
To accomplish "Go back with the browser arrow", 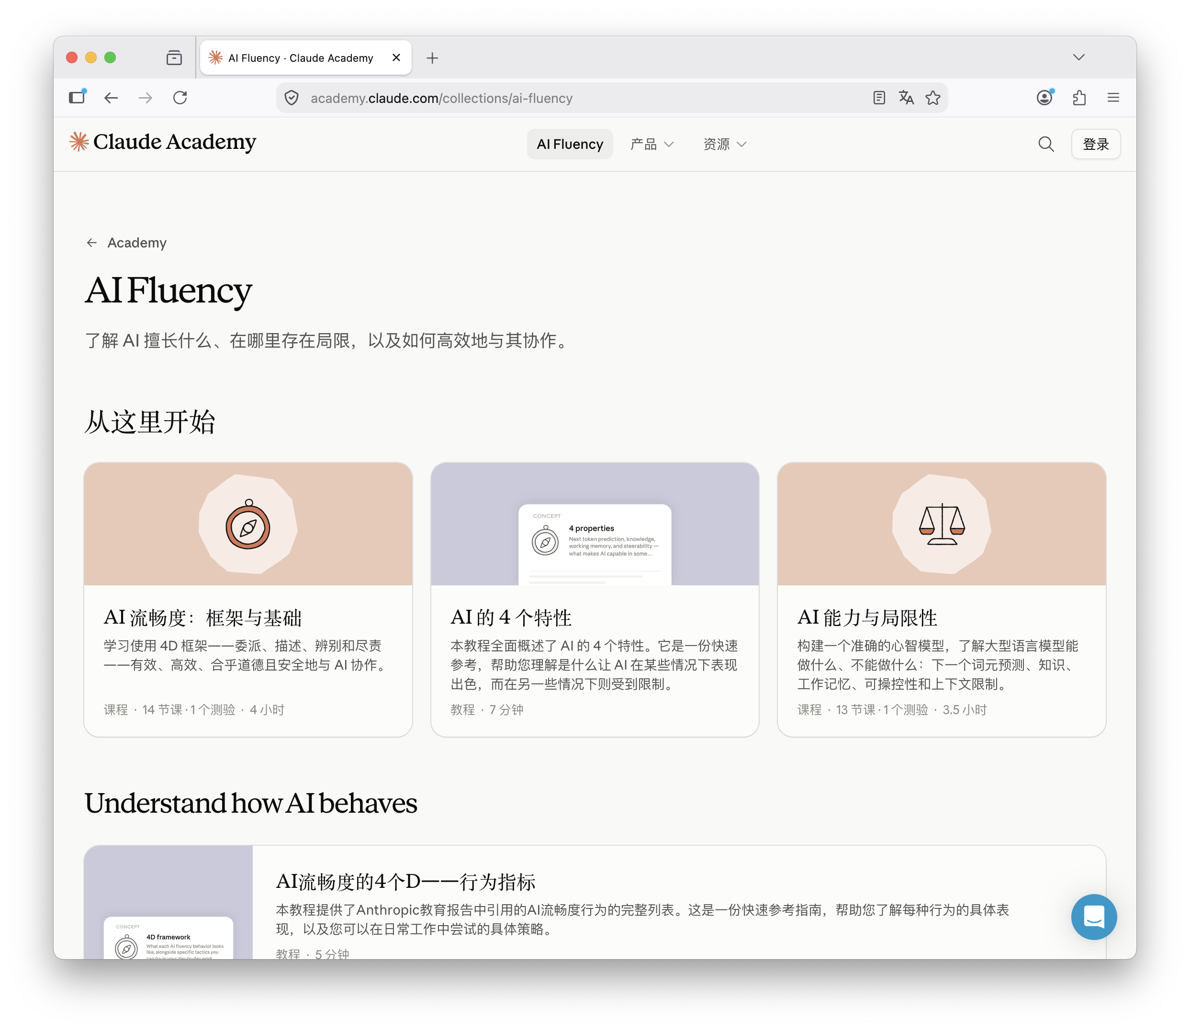I will [111, 98].
